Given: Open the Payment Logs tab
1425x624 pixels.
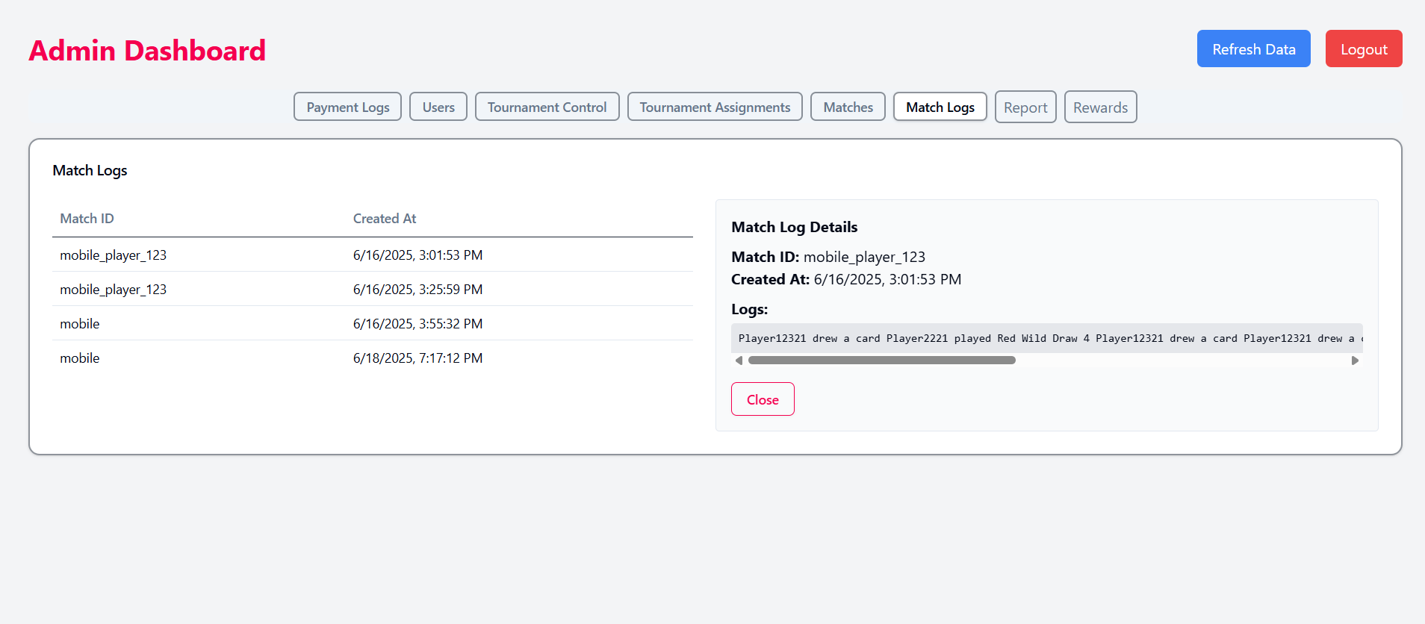Looking at the screenshot, I should [348, 107].
